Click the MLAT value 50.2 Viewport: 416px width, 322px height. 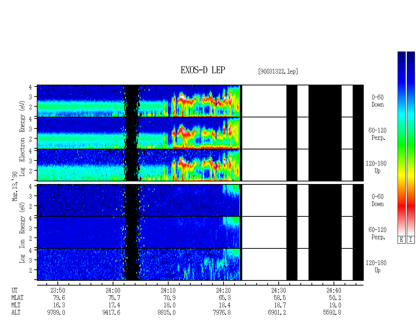tap(335, 298)
